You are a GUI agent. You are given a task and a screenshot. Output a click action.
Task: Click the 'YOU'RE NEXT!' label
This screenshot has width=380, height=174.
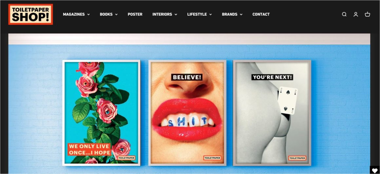(x=272, y=77)
